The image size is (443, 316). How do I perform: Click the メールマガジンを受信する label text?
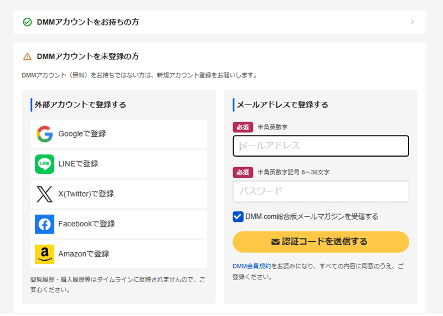pos(312,217)
